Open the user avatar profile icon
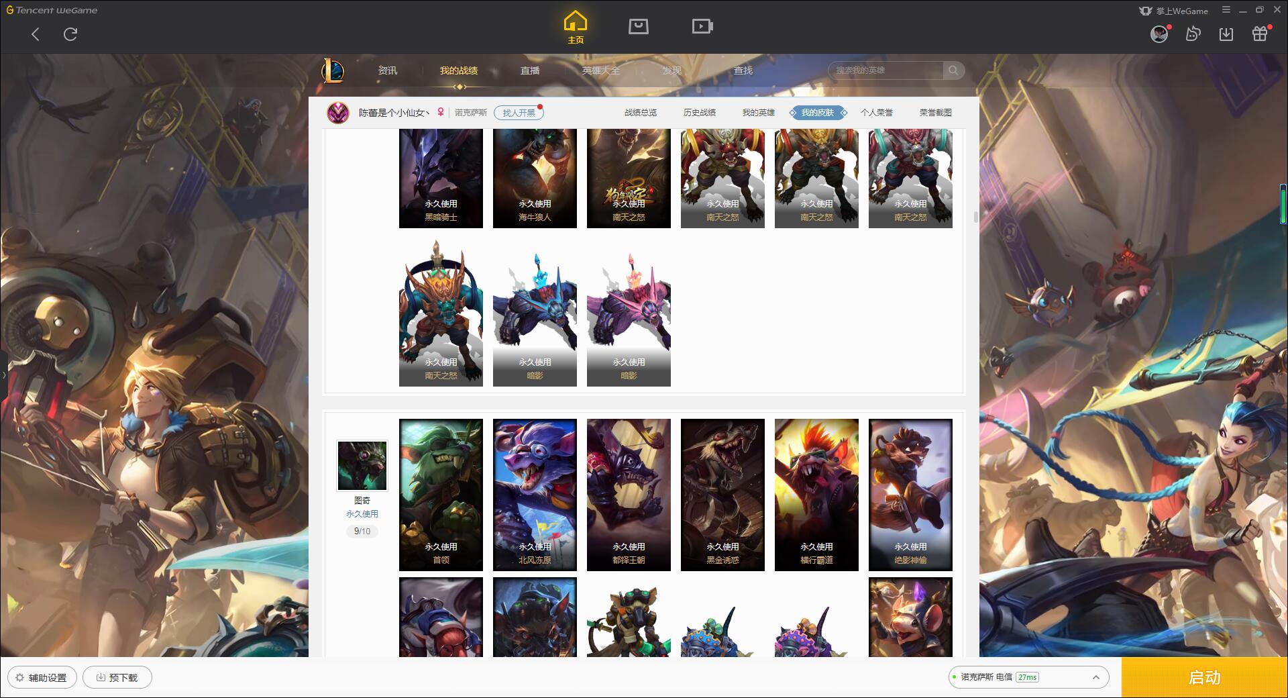The height and width of the screenshot is (698, 1288). tap(1159, 34)
